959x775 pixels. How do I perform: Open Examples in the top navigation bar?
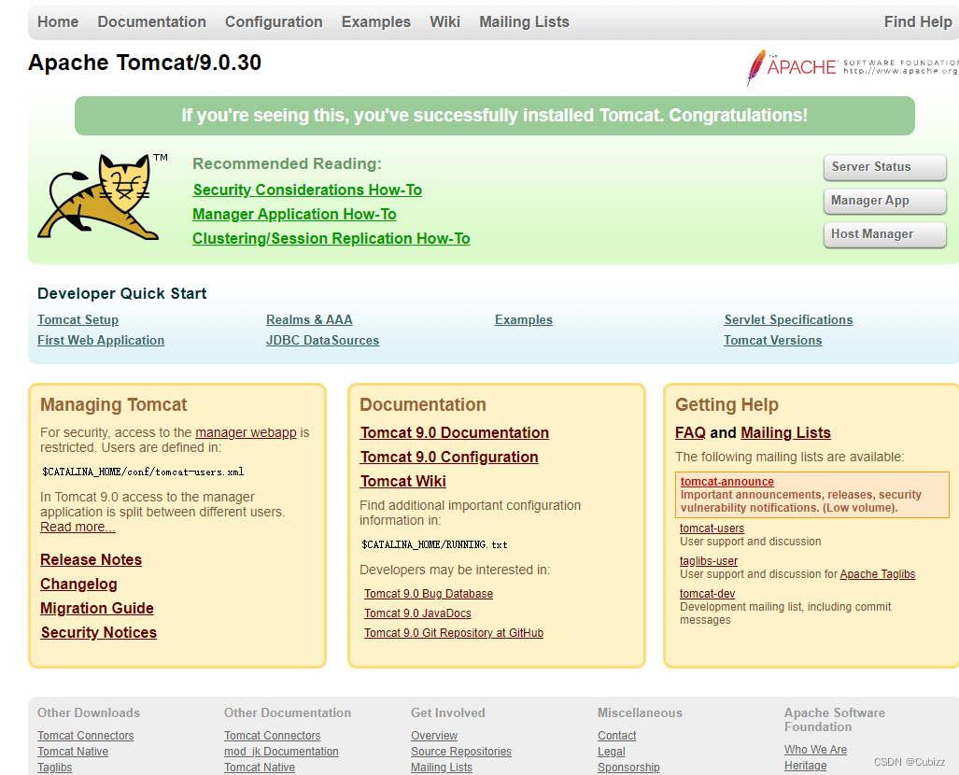click(376, 22)
